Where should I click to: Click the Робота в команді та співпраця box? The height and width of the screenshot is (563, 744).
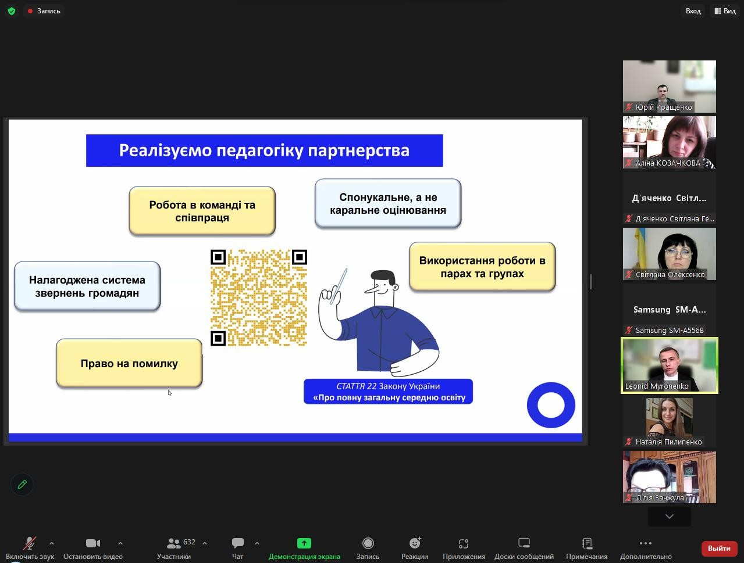(202, 211)
